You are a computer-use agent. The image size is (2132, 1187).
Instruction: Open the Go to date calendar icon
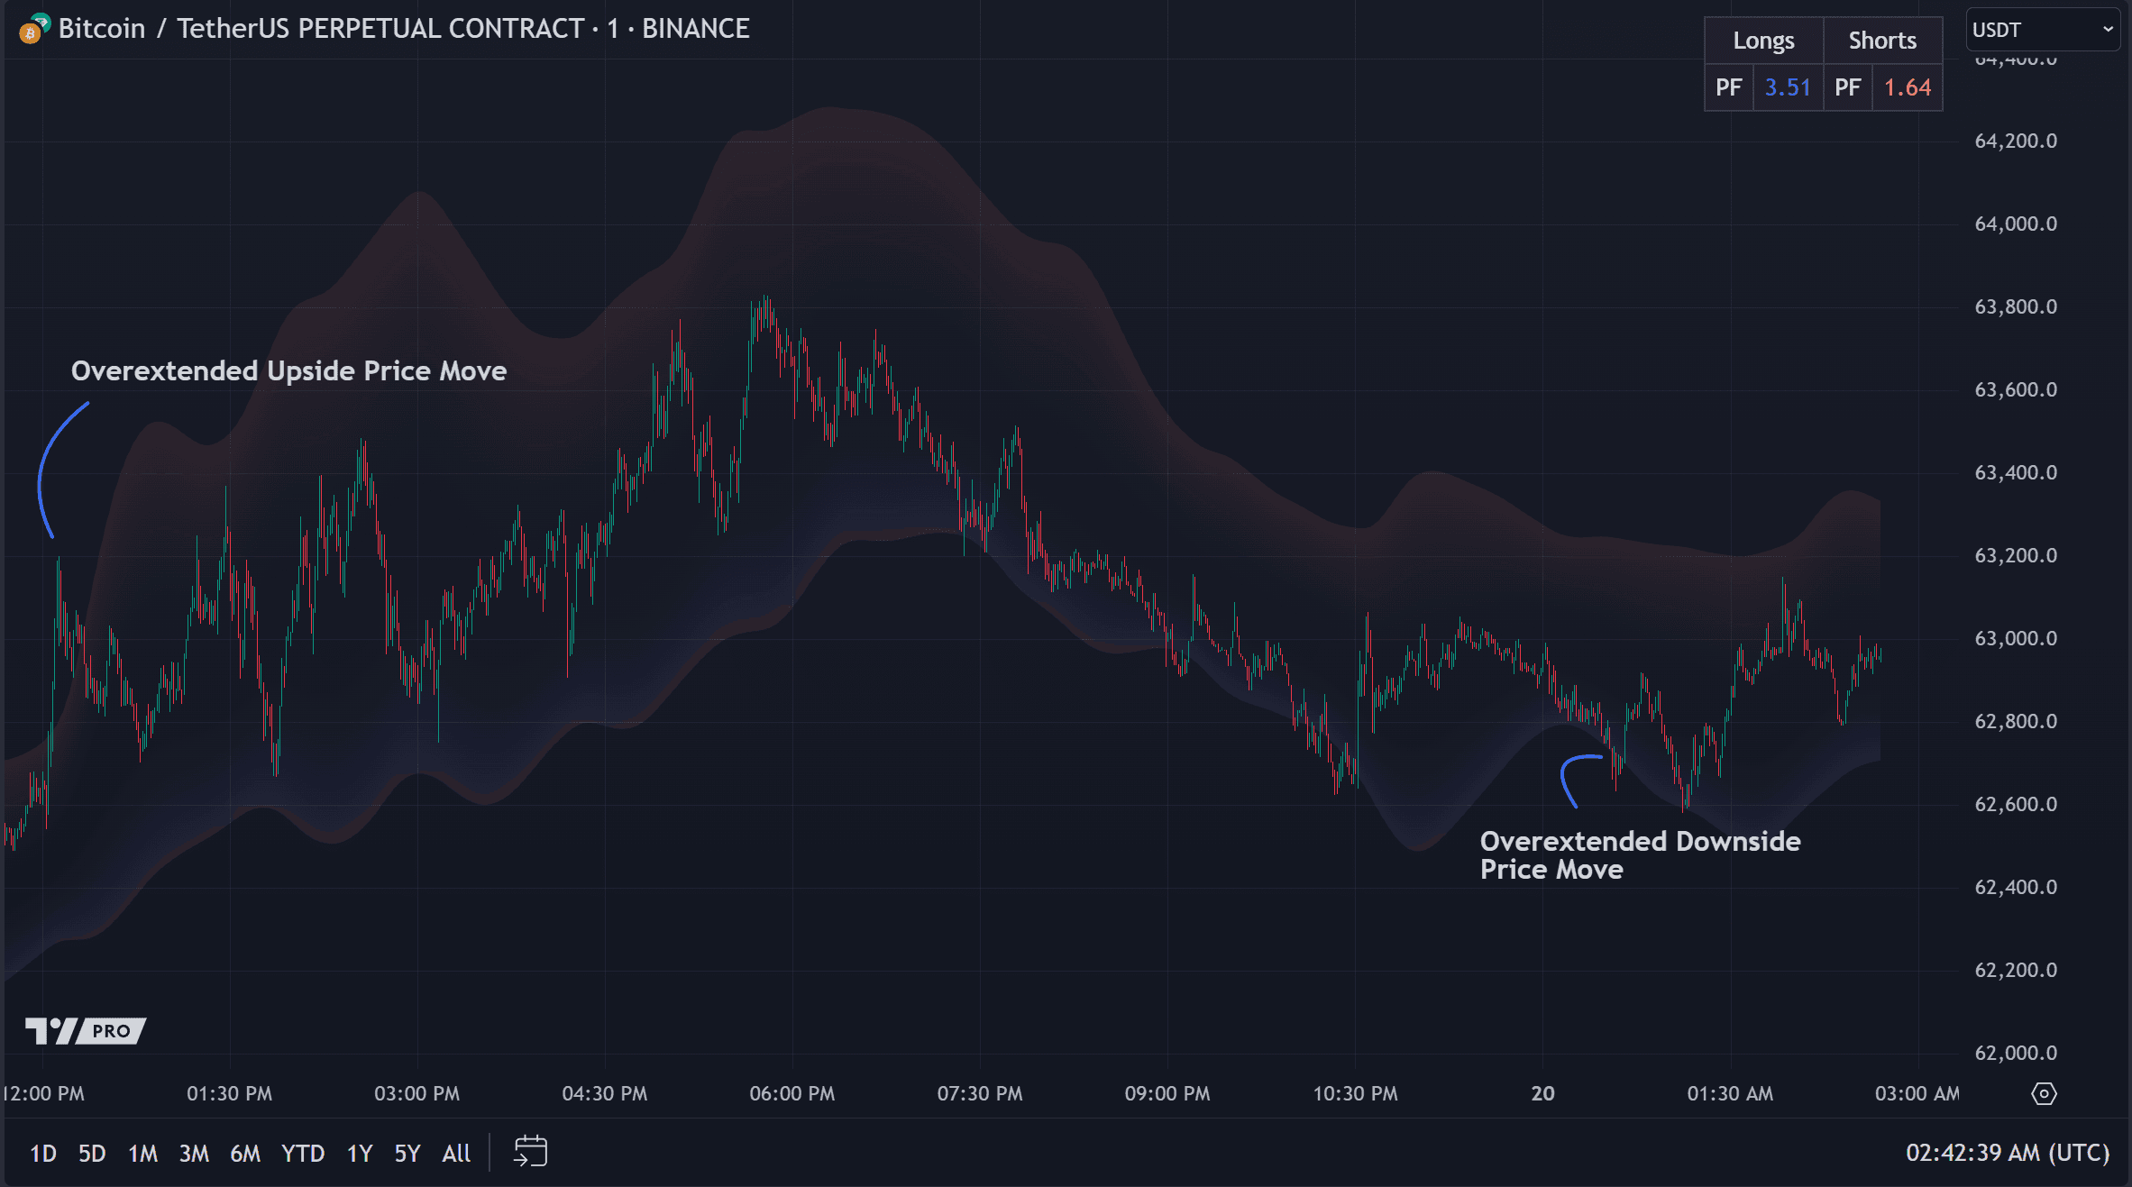(530, 1152)
